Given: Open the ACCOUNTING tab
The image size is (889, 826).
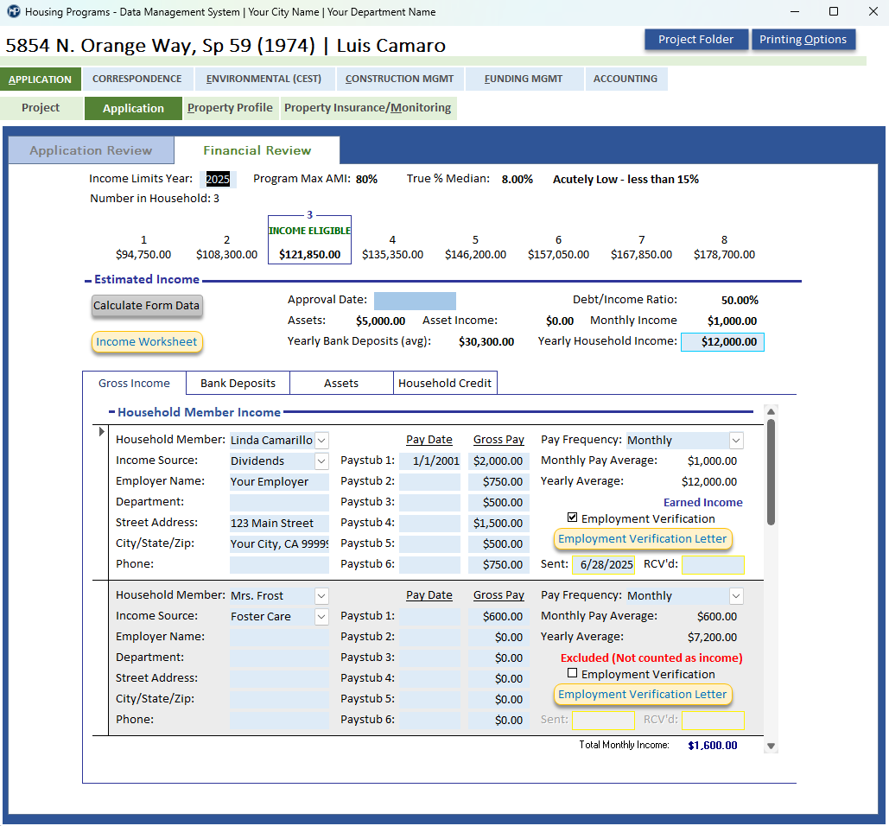Looking at the screenshot, I should click(x=625, y=79).
